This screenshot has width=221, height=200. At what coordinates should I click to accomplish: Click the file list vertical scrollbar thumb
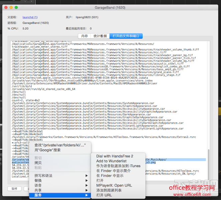coord(209,164)
